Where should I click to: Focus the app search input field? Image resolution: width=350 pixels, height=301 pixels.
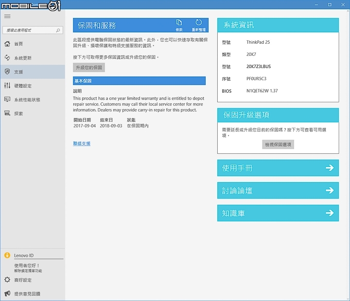click(x=33, y=30)
